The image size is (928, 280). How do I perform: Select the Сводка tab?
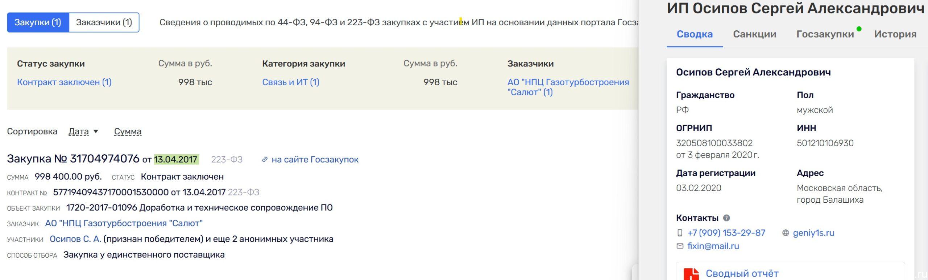695,34
